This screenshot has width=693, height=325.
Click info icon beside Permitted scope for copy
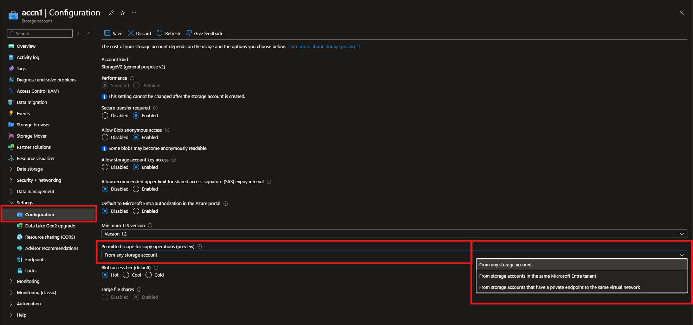(200, 246)
